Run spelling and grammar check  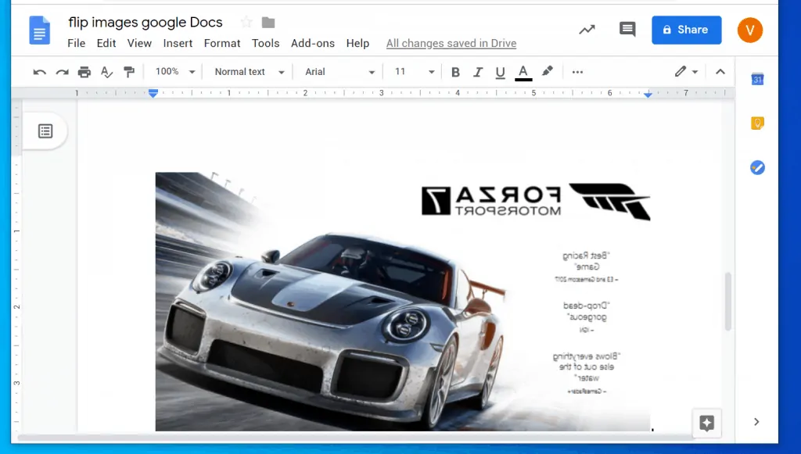(x=106, y=72)
